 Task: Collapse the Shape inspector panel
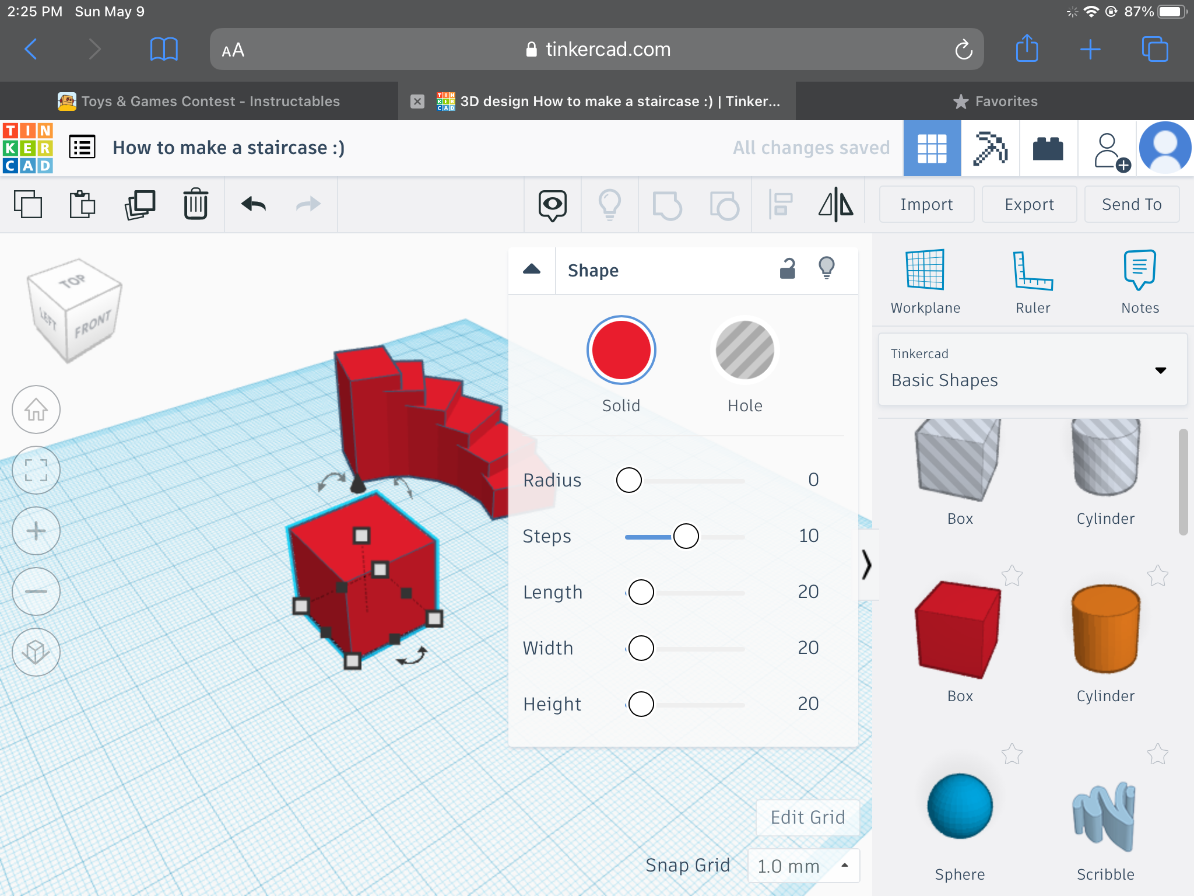click(532, 269)
